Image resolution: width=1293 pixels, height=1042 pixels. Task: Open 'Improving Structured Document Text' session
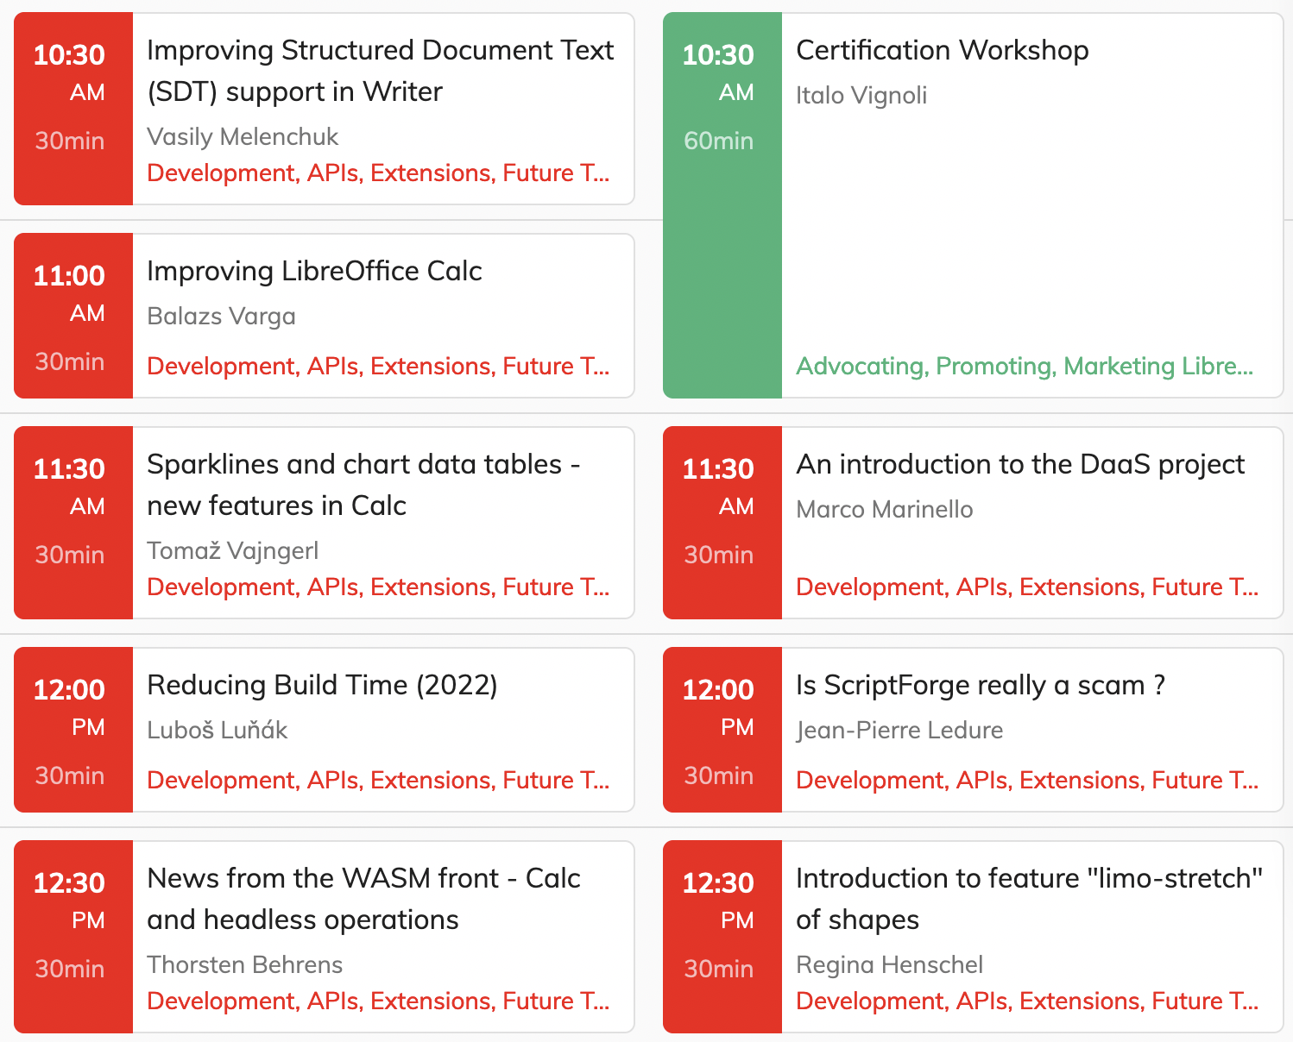(x=380, y=71)
